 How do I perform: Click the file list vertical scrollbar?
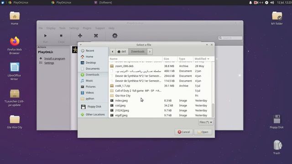point(213,110)
